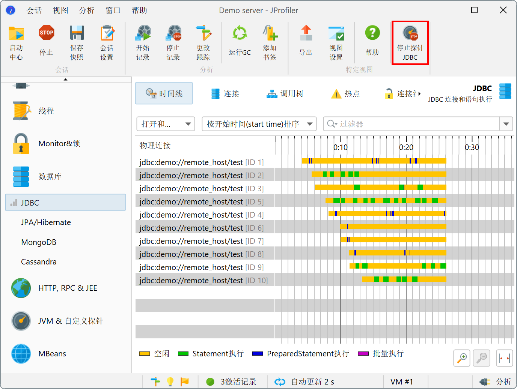517x389 pixels.
Task: Open 视图设置 view settings
Action: coord(336,42)
